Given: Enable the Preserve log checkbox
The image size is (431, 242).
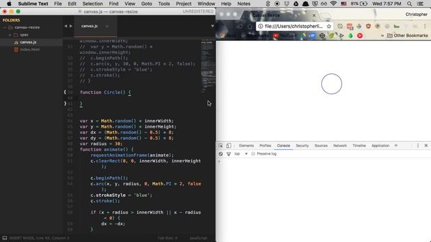Looking at the screenshot, I should point(253,154).
